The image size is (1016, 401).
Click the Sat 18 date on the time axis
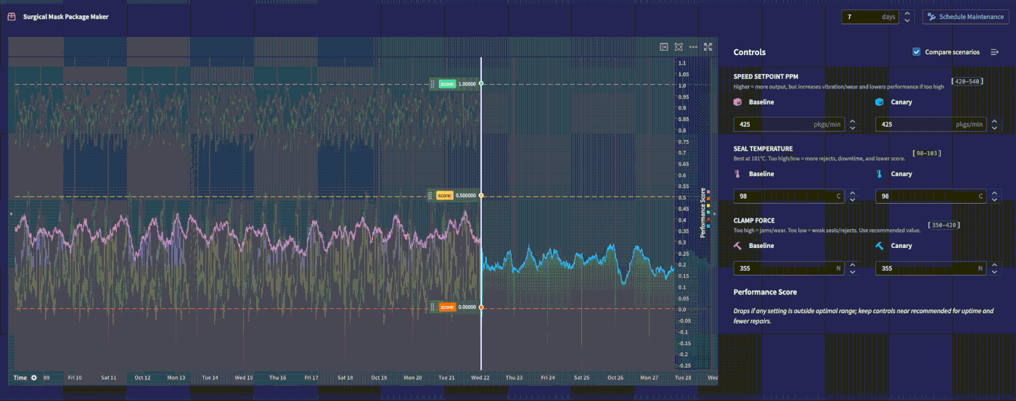[345, 378]
